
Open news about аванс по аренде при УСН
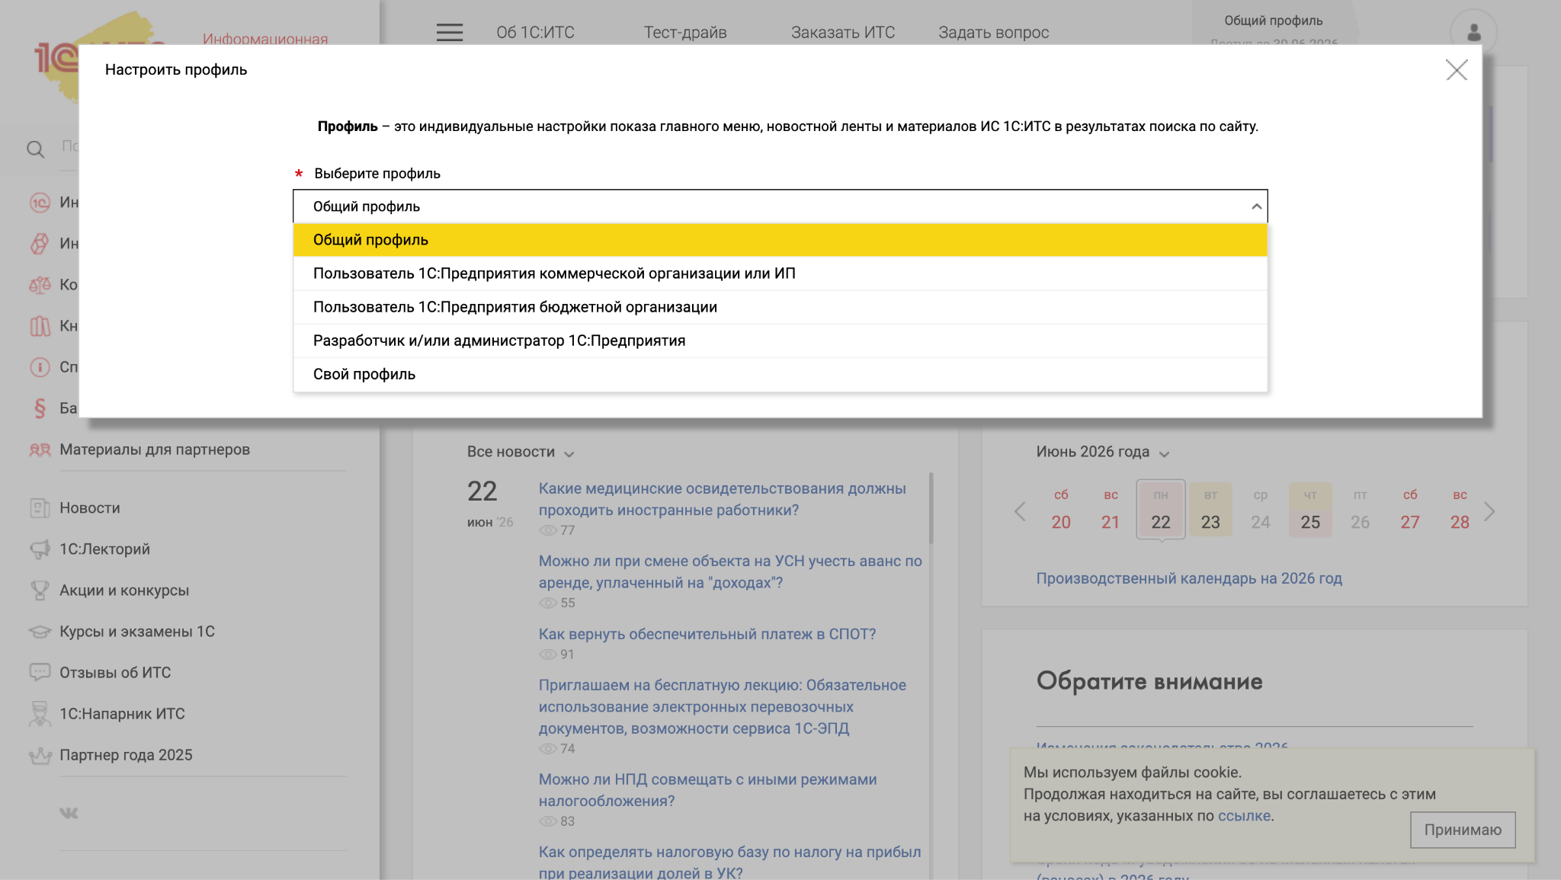(x=730, y=571)
